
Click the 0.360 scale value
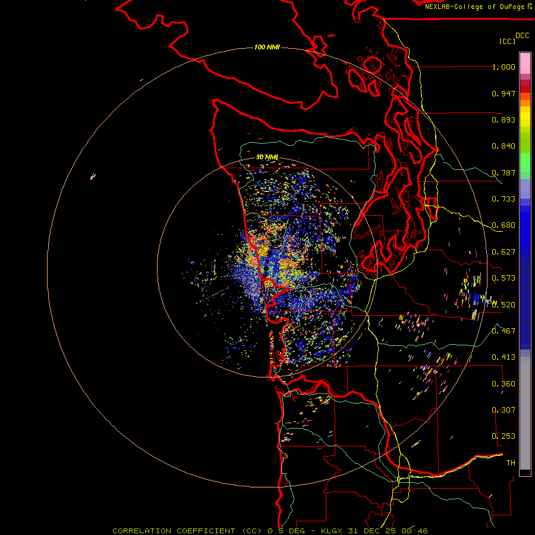(503, 383)
